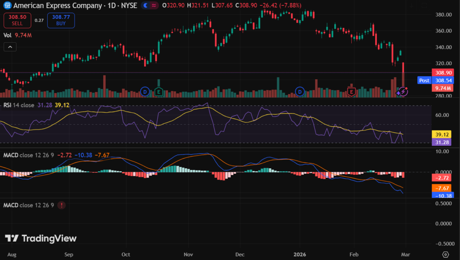Click the TradingView logo link

(41, 238)
